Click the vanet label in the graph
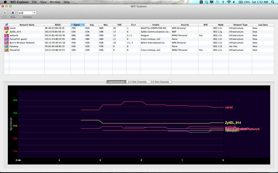This screenshot has height=173, width=278. click(229, 107)
